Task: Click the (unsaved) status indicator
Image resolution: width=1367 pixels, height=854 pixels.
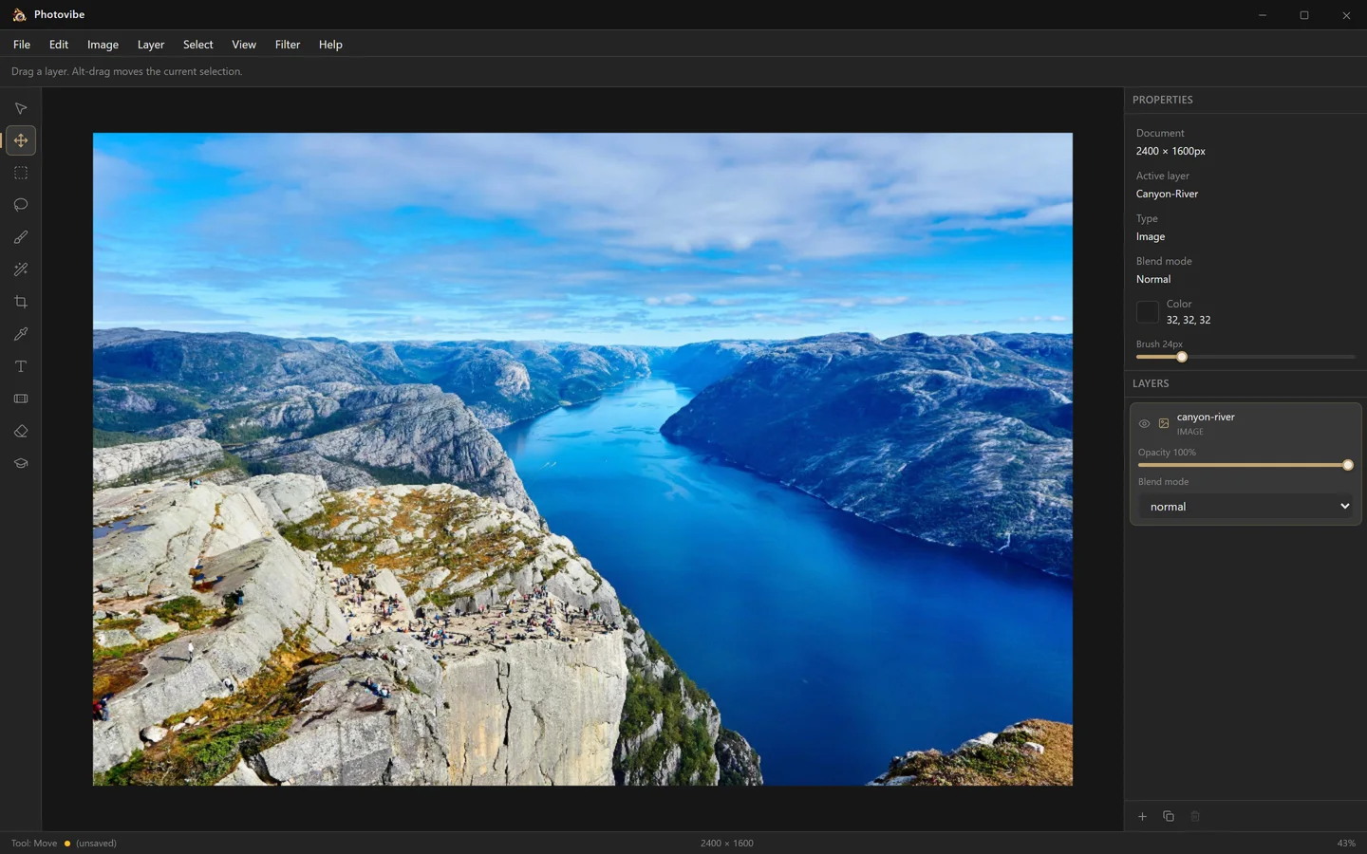Action: pyautogui.click(x=96, y=843)
